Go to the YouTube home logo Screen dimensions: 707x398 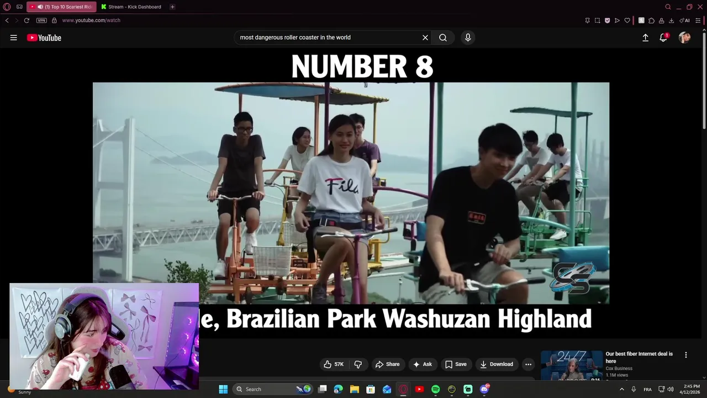(x=44, y=38)
